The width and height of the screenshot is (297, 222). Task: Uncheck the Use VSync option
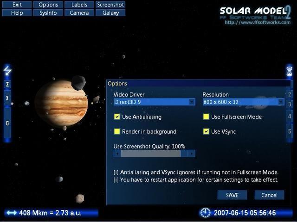(x=206, y=132)
